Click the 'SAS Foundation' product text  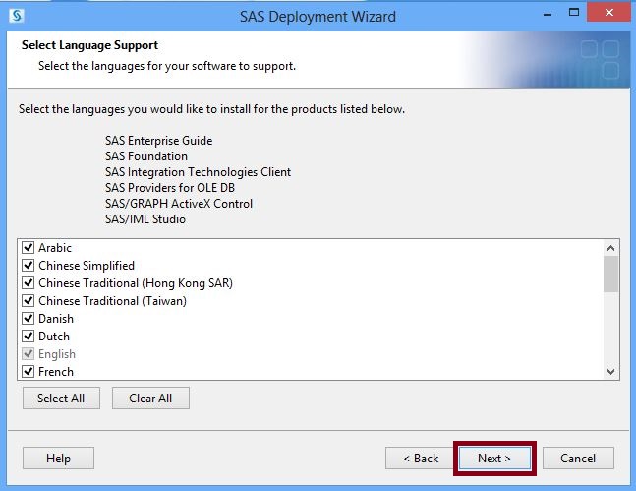[x=146, y=156]
